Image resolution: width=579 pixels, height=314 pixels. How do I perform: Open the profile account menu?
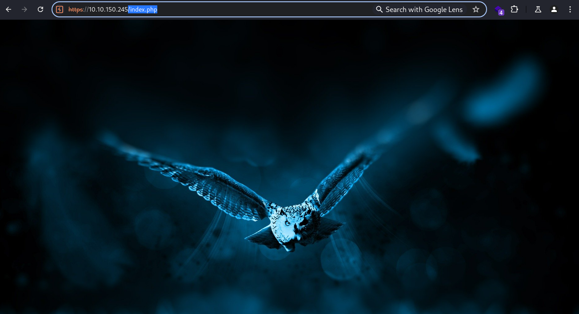click(x=554, y=9)
